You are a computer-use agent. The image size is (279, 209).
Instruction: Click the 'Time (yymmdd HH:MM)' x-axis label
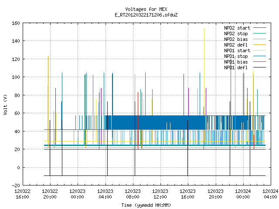(x=146, y=205)
